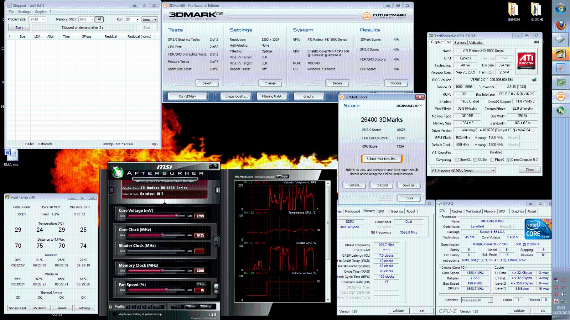Select Afterburner profile slot 1

click(x=129, y=306)
